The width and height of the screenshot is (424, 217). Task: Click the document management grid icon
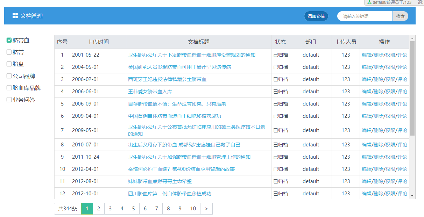[x=15, y=16]
